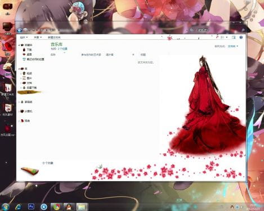The image size is (264, 211).
Task: Expand the 家庭组 node
Action: [19, 102]
